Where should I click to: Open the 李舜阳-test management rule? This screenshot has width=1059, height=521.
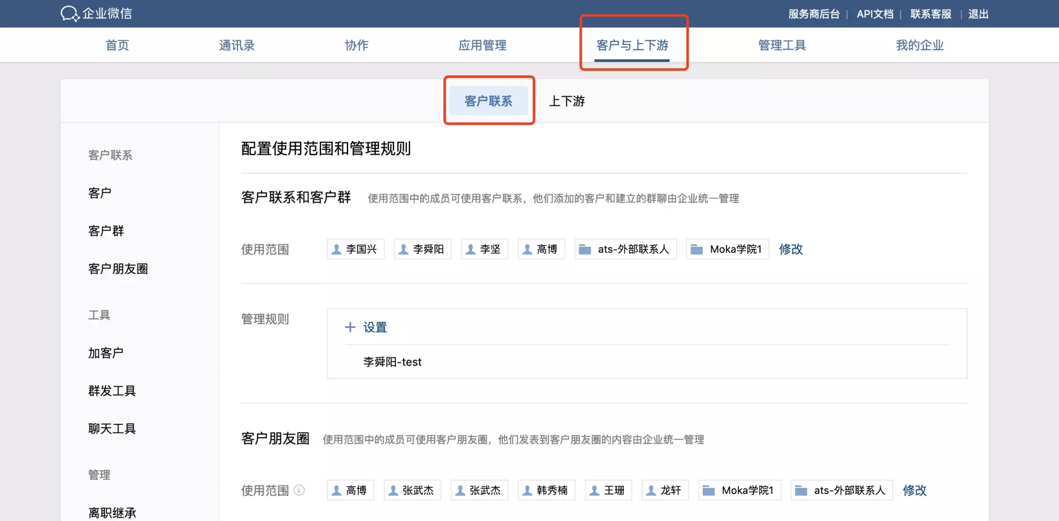click(x=392, y=362)
